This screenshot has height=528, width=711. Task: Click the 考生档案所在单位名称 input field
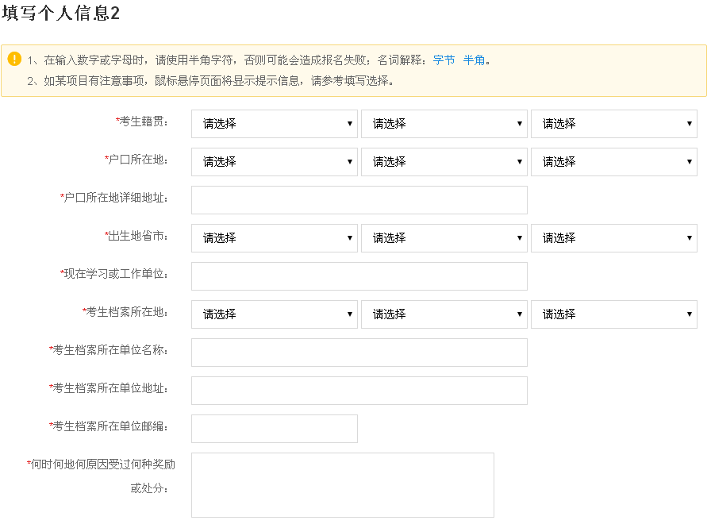(x=359, y=353)
